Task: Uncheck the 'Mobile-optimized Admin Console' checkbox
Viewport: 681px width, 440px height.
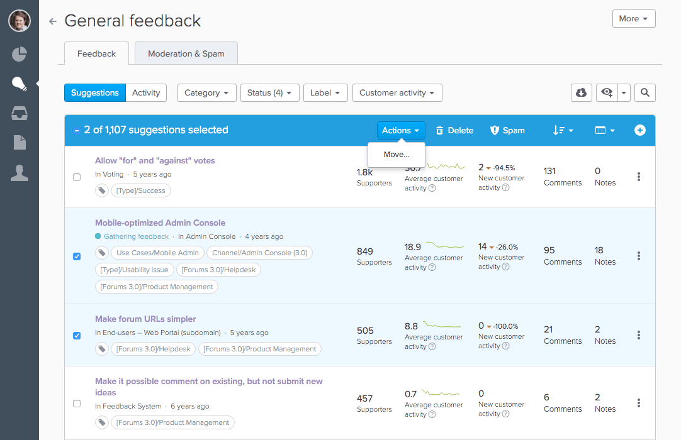Action: [x=77, y=256]
